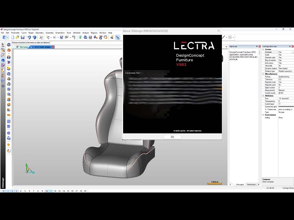Toggle layer 7 at the bottom bar

tap(34, 191)
